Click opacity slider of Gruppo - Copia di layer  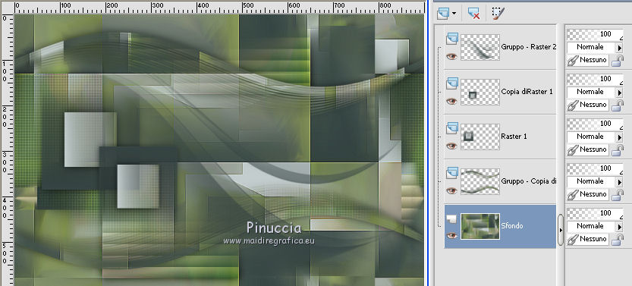coord(595,168)
